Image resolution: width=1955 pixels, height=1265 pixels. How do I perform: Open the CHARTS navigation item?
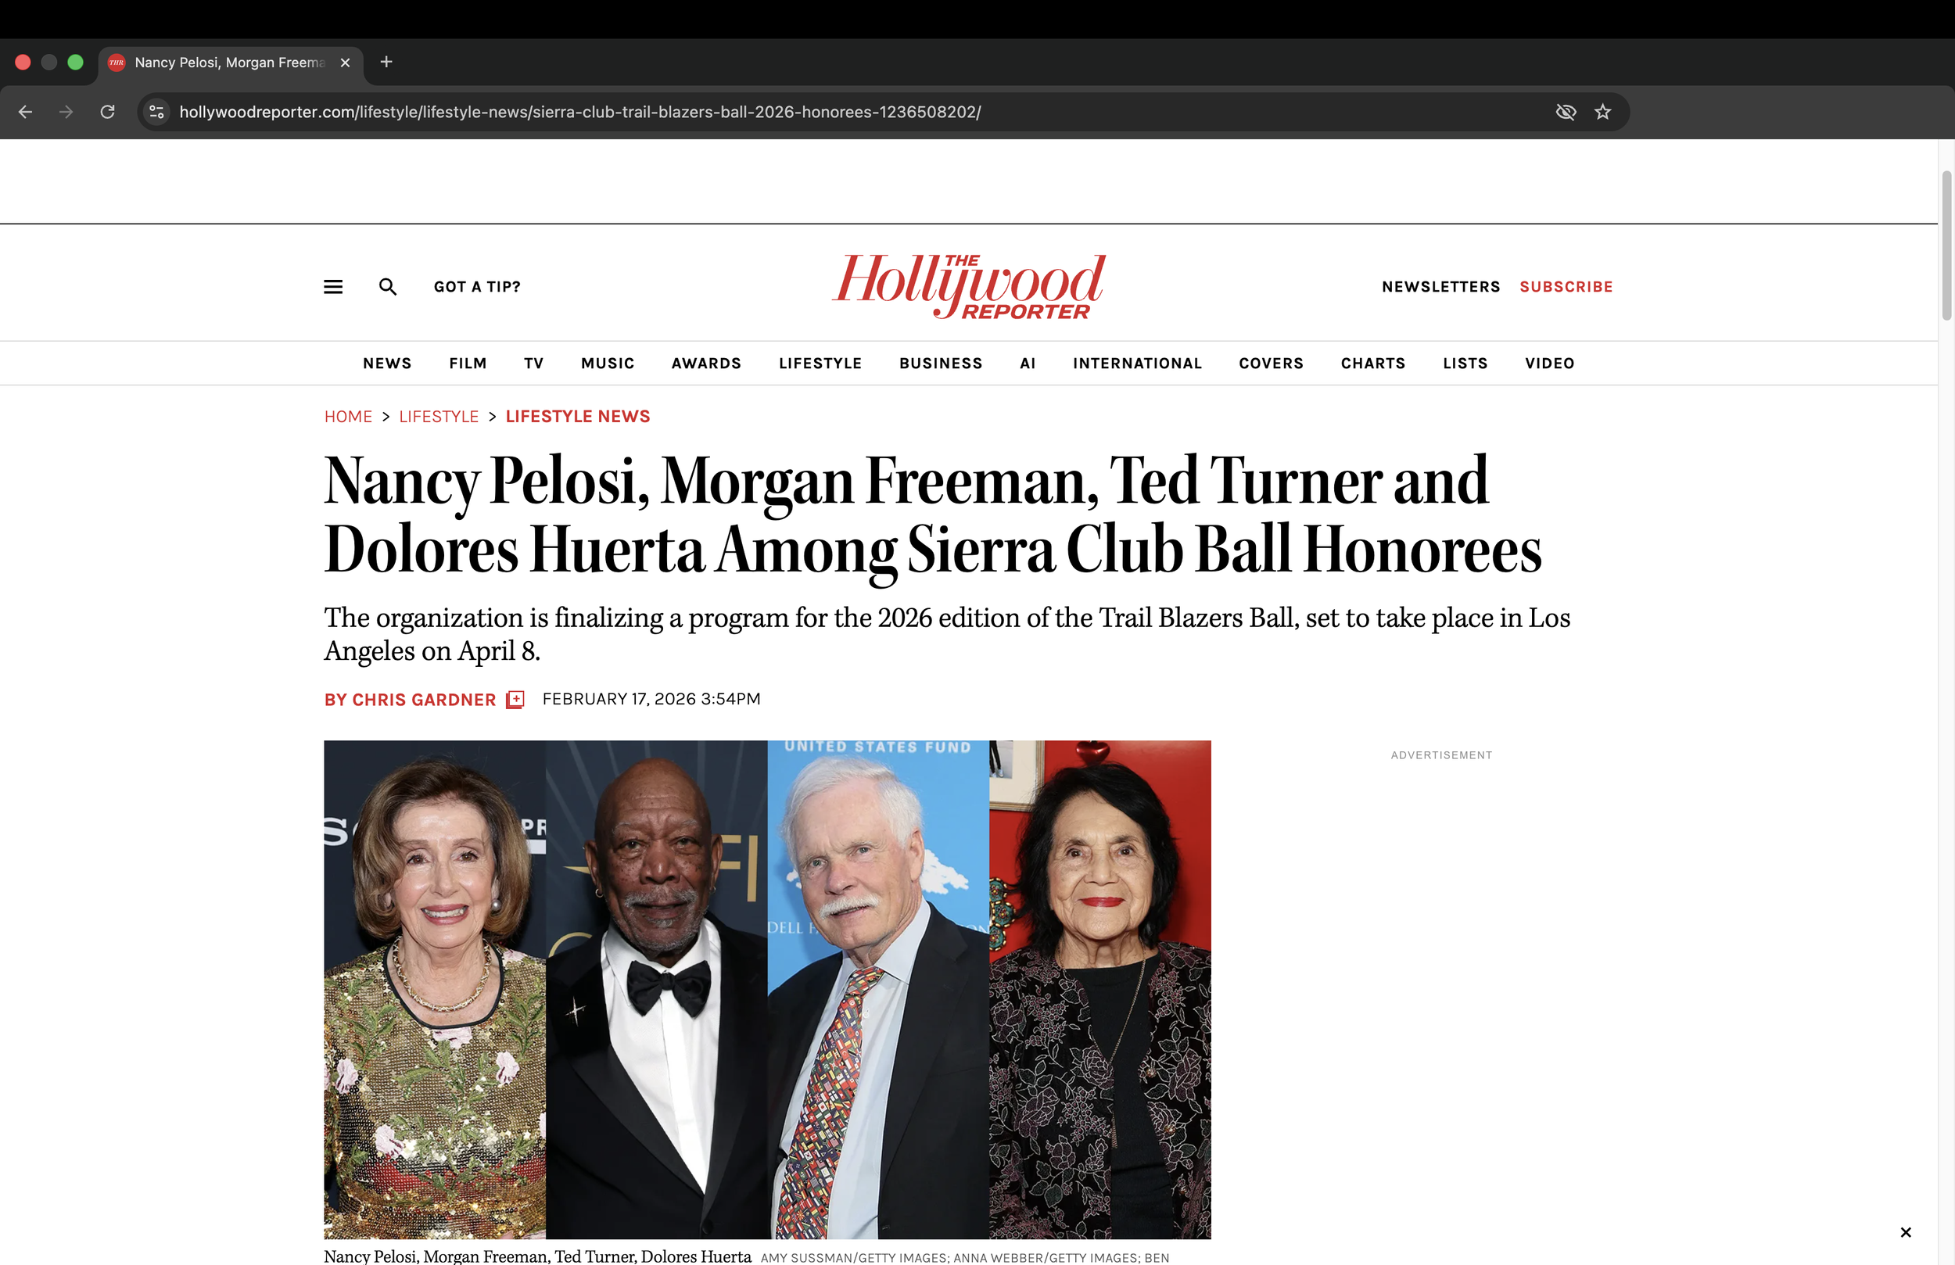1372,363
